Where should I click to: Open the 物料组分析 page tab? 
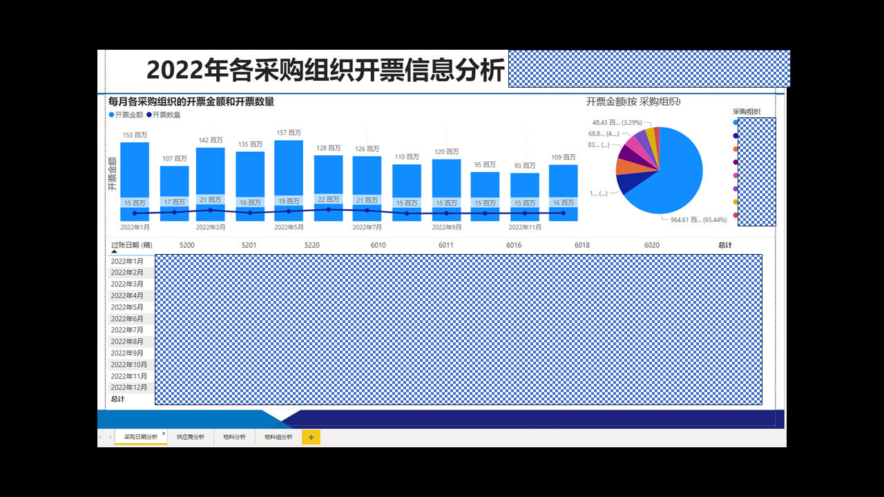click(x=278, y=437)
